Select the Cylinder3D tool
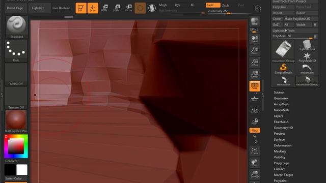This screenshot has width=326, height=183. (307, 45)
